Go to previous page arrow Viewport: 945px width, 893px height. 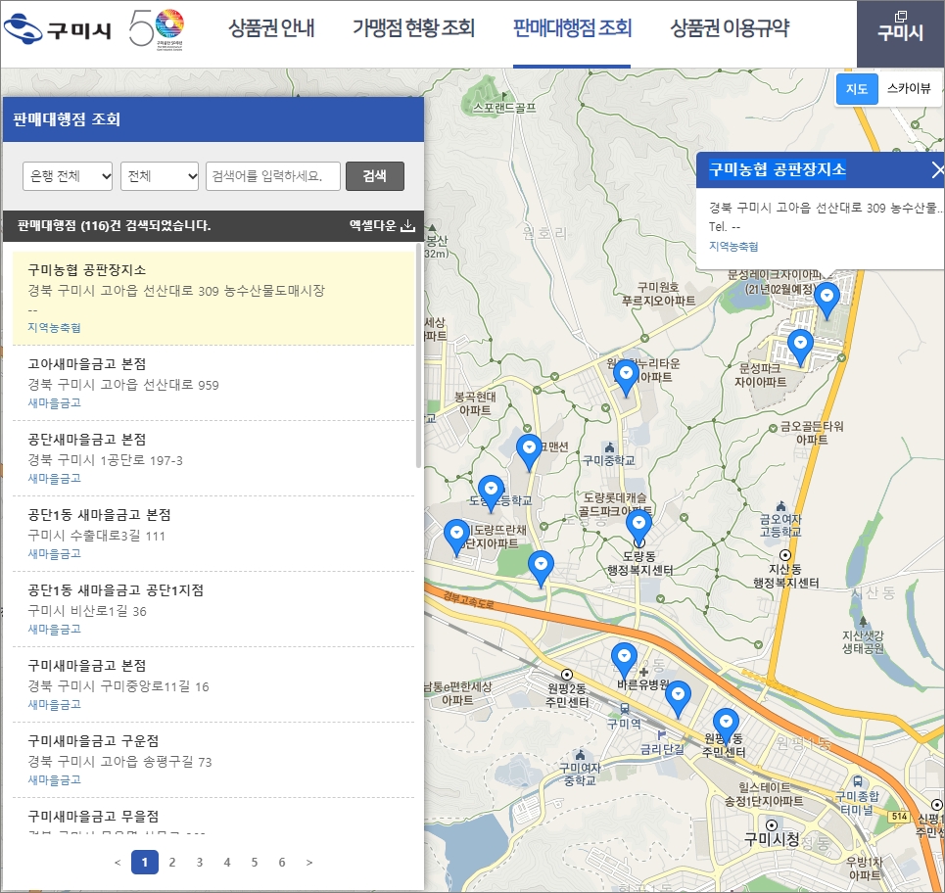118,863
